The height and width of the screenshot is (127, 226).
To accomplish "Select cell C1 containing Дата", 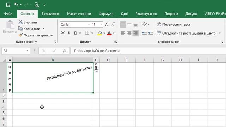I will [96, 78].
